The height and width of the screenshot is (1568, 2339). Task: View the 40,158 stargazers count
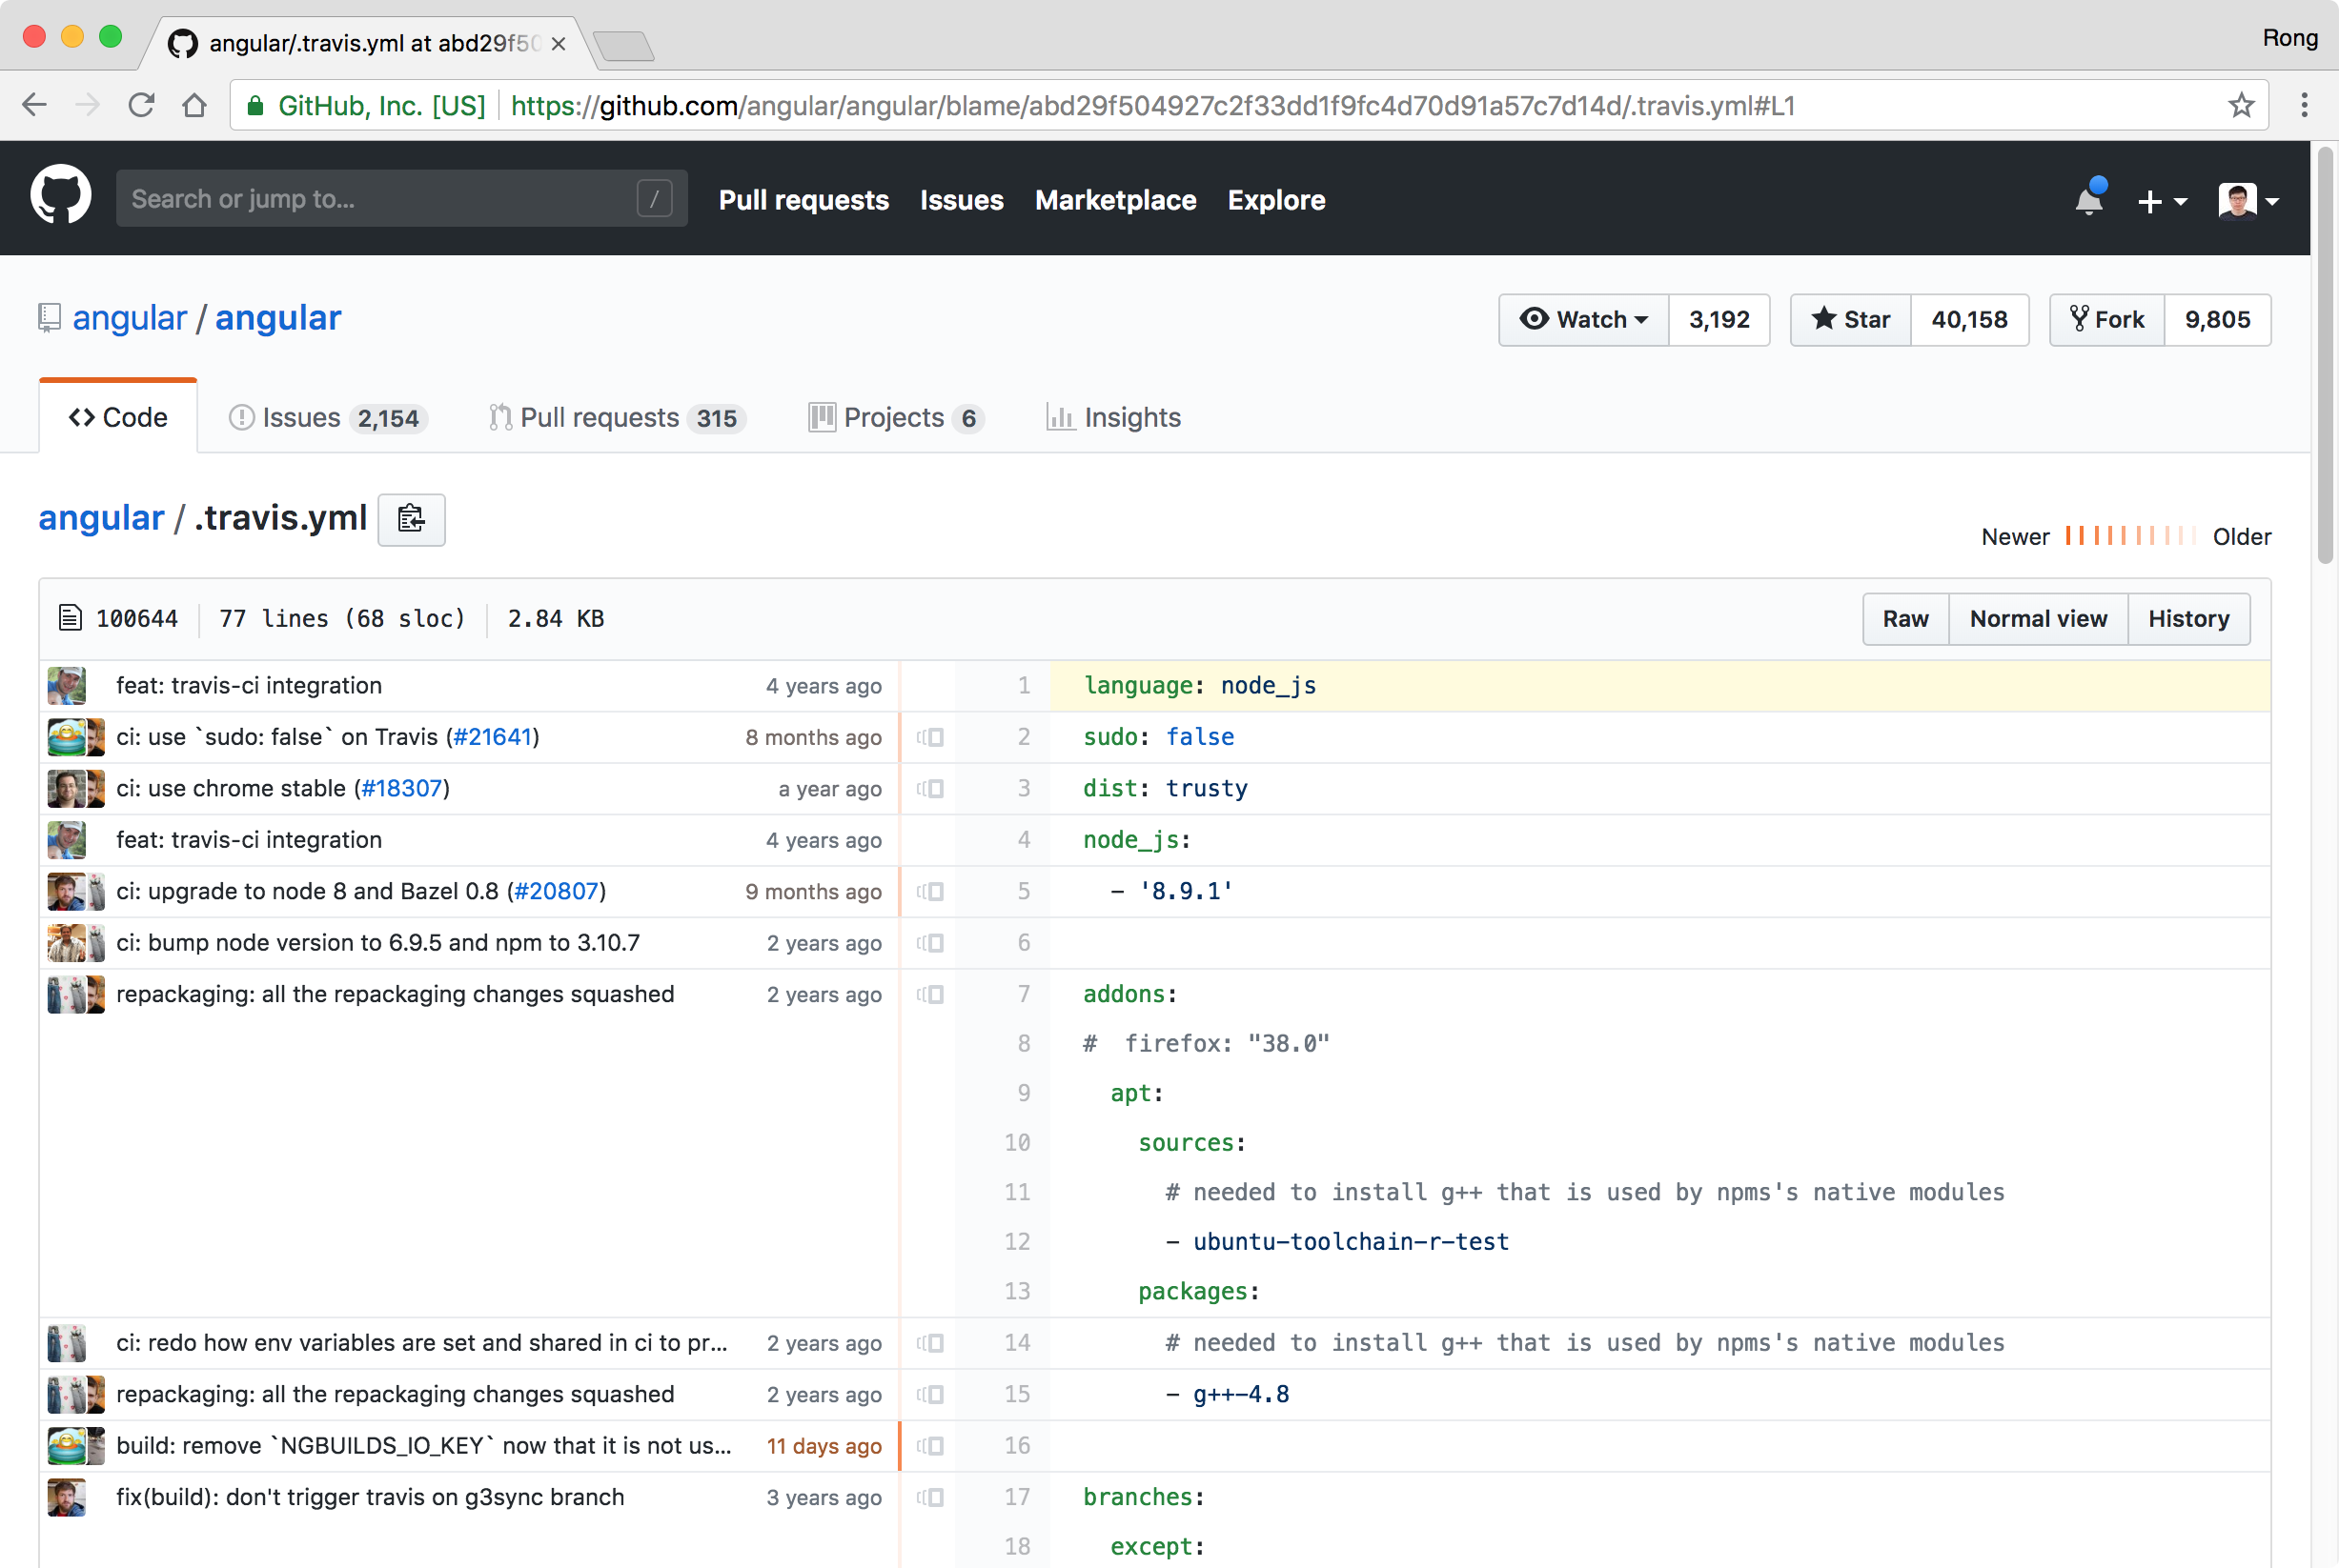pos(1969,319)
